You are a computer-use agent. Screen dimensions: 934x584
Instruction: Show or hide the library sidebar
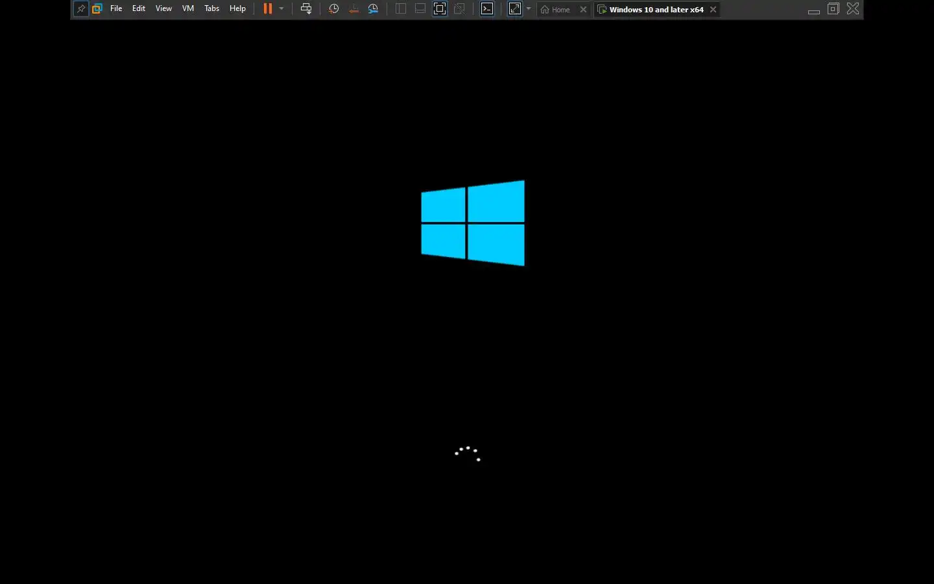(x=401, y=9)
